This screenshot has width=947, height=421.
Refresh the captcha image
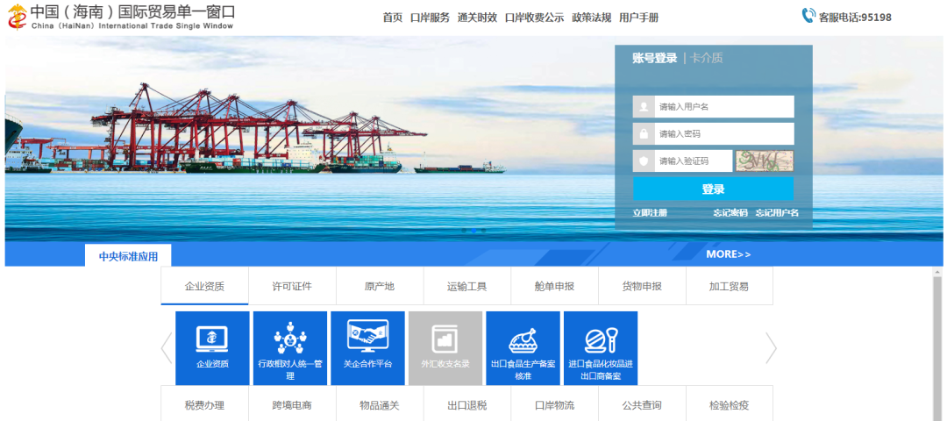765,161
